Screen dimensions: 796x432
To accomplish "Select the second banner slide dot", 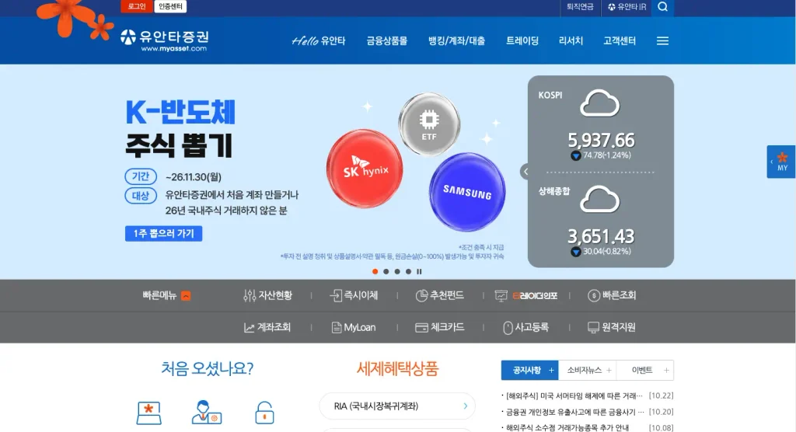I will coord(386,272).
